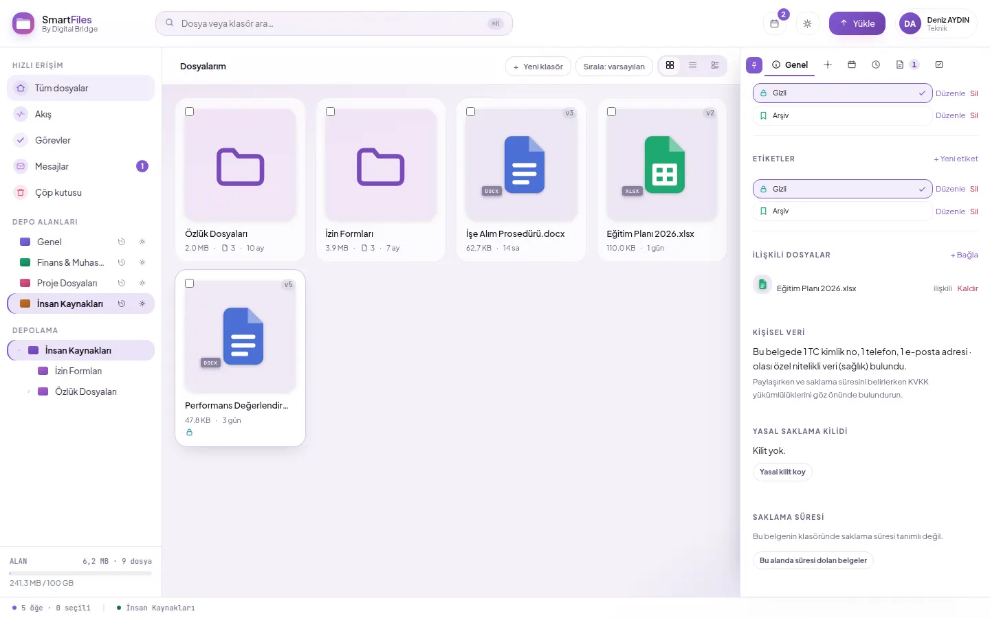The image size is (990, 618).
Task: Open the checkbox tasks tab in details panel
Action: [939, 65]
